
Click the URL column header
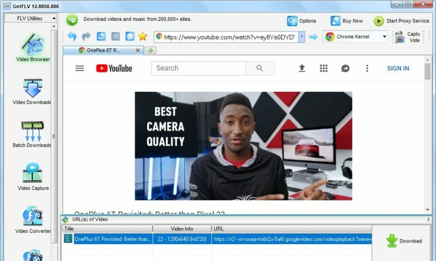pos(292,228)
